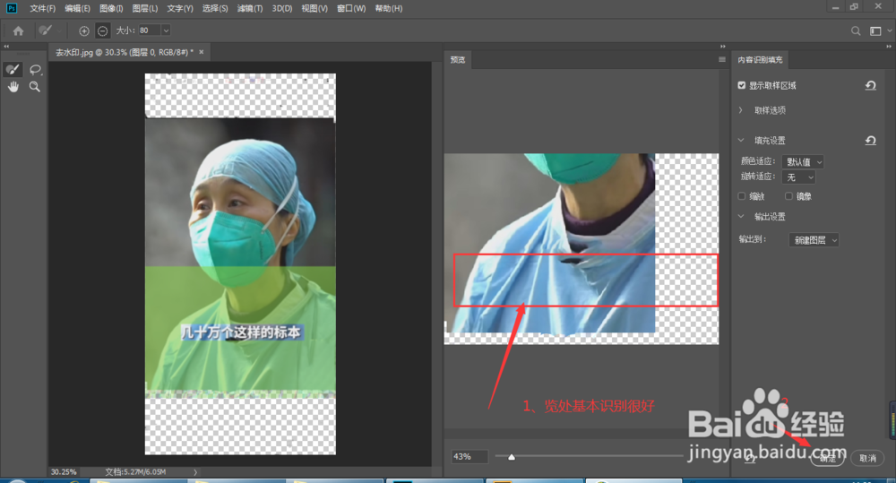Toggle the 显示取样区域 checkbox
Viewport: 896px width, 483px height.
(742, 85)
